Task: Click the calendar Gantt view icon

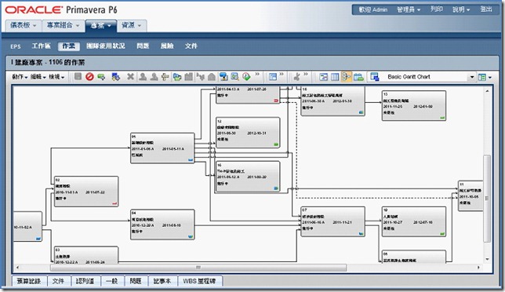Action: pyautogui.click(x=358, y=77)
